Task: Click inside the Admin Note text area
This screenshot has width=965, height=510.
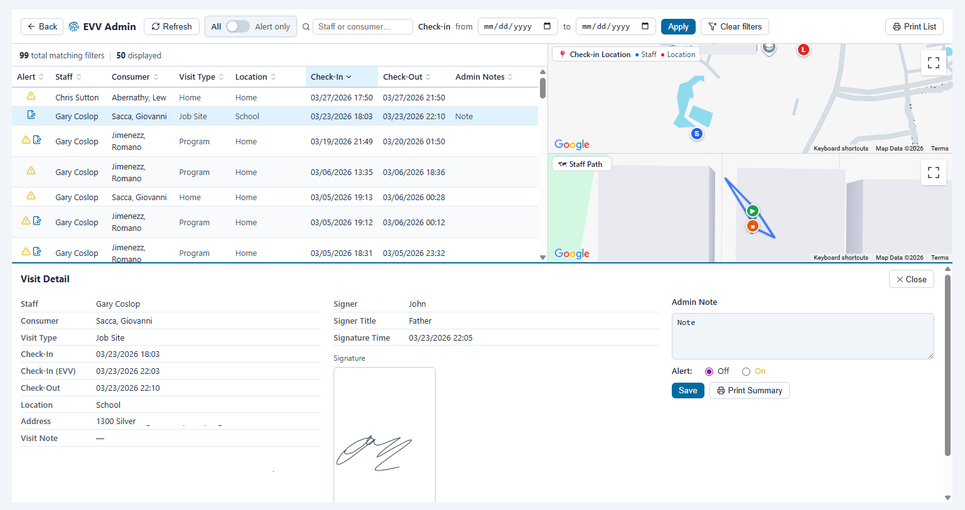Action: (x=802, y=336)
